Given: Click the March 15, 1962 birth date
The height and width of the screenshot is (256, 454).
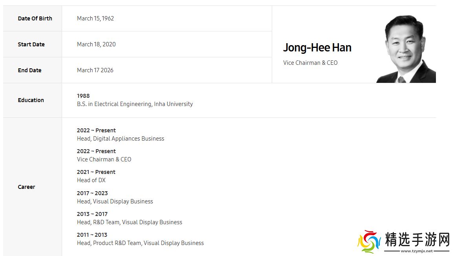Looking at the screenshot, I should (95, 18).
